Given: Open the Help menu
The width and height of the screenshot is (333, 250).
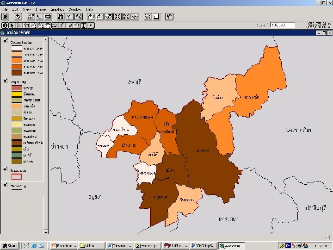Looking at the screenshot, I should click(89, 9).
